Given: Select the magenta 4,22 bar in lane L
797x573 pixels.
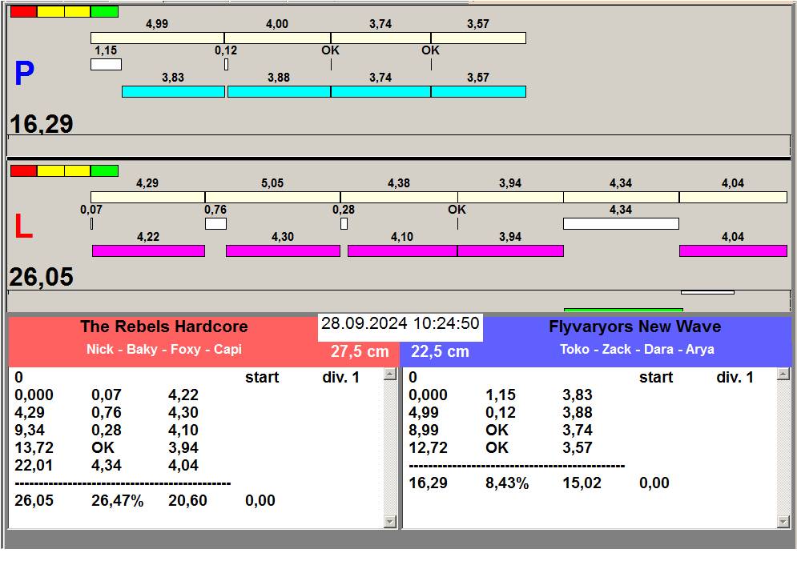Looking at the screenshot, I should pos(148,251).
